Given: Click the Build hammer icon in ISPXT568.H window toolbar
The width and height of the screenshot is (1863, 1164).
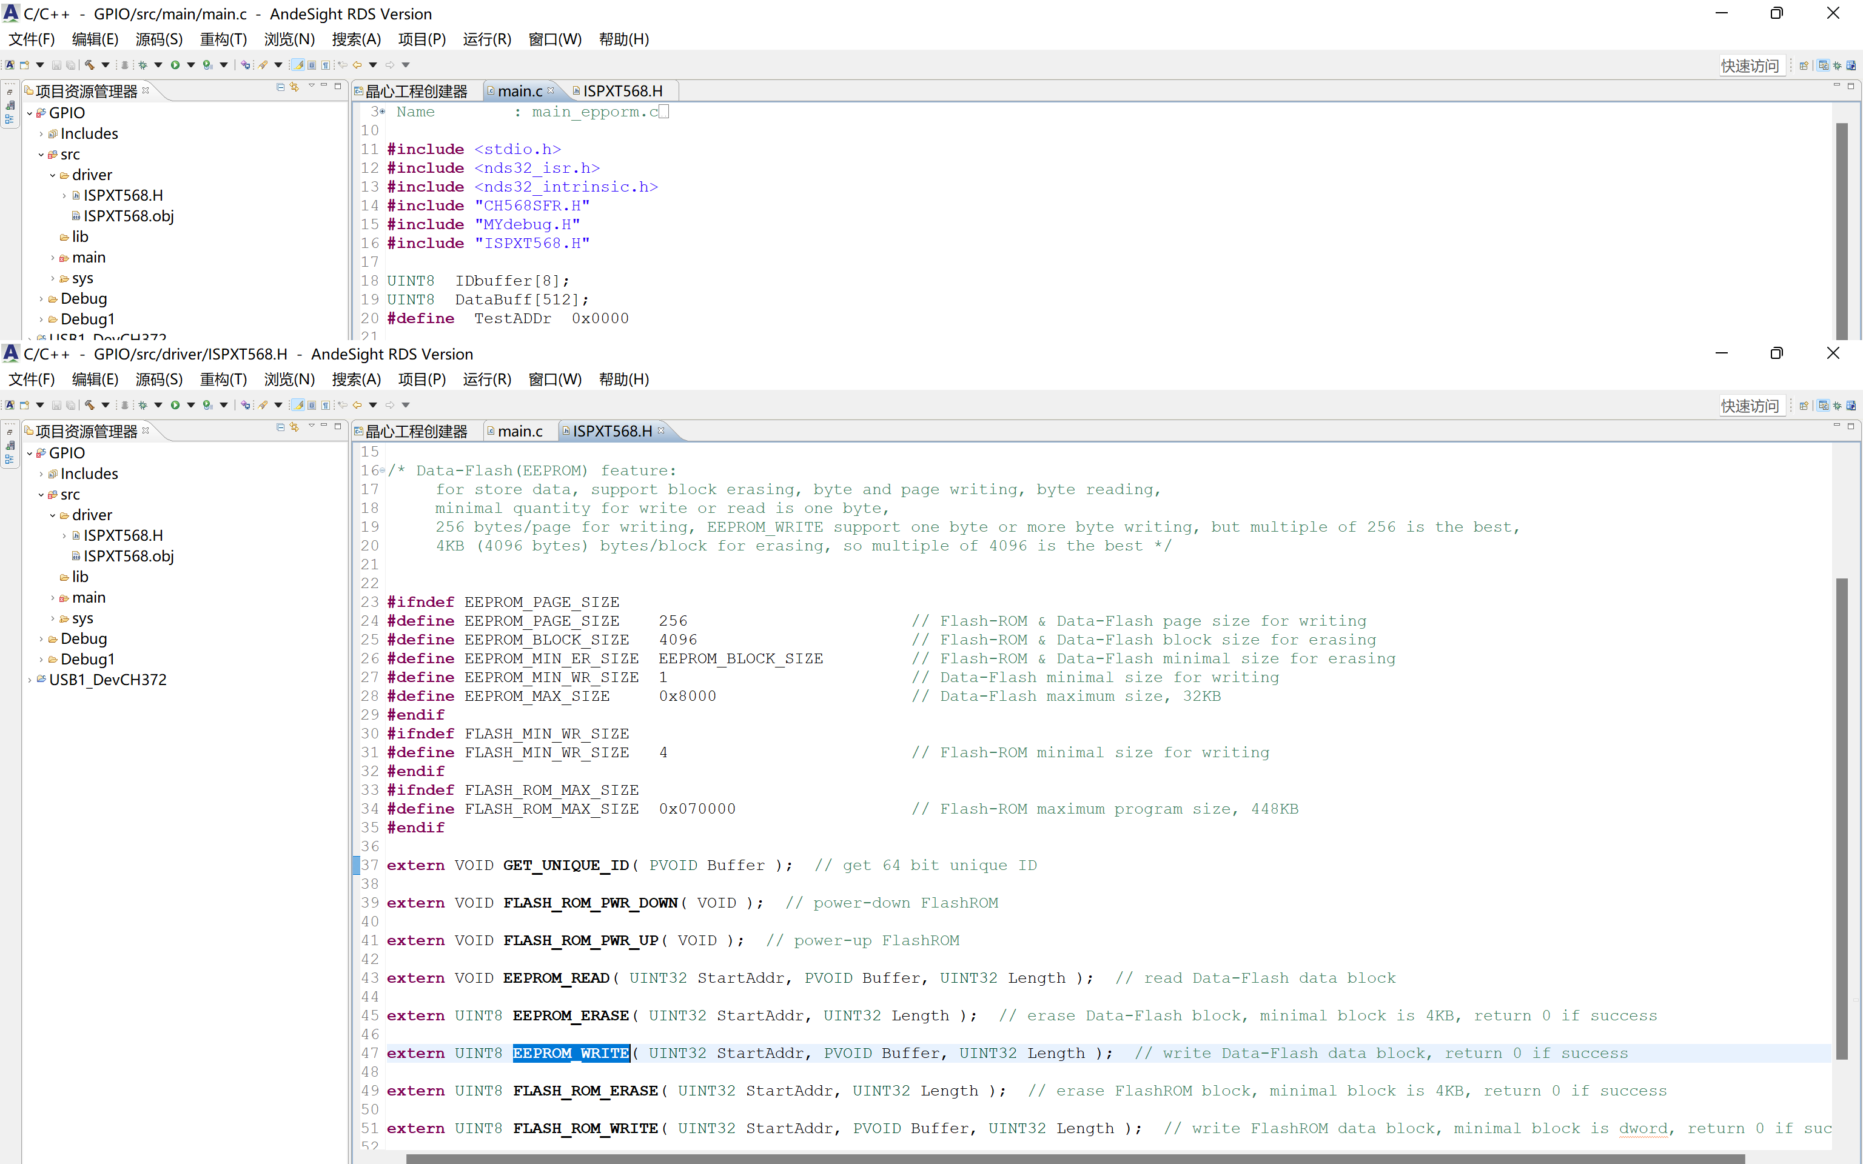Looking at the screenshot, I should click(90, 405).
